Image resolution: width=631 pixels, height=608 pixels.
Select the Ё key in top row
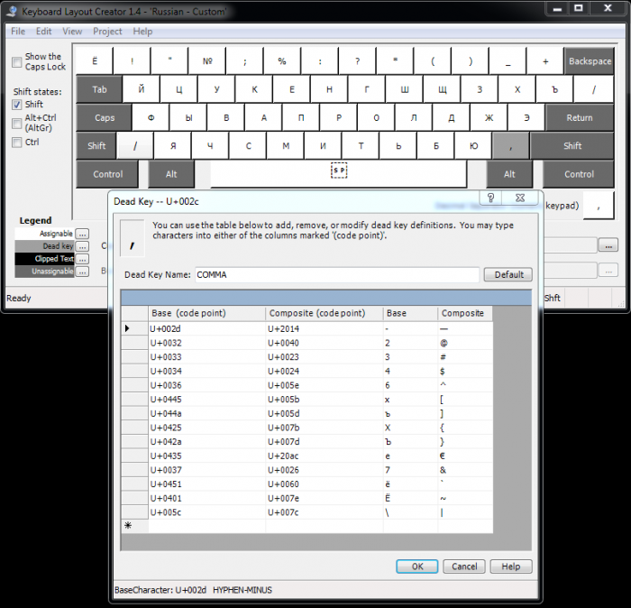click(95, 61)
